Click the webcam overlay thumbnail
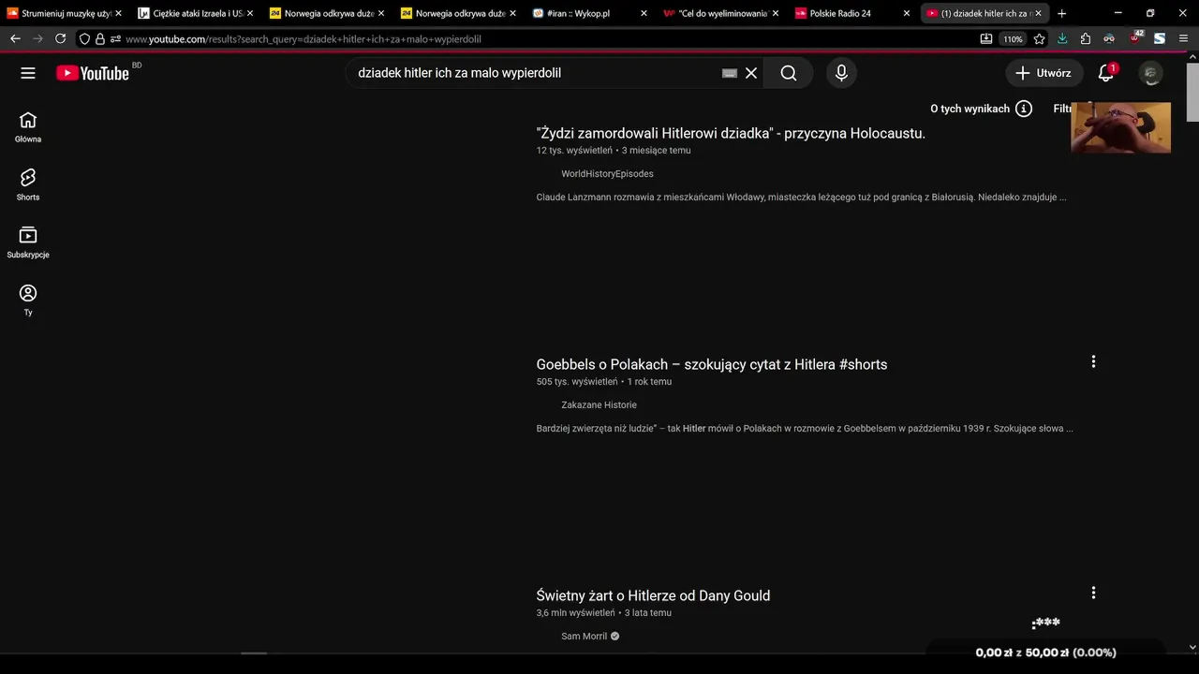The width and height of the screenshot is (1199, 674). 1120,127
